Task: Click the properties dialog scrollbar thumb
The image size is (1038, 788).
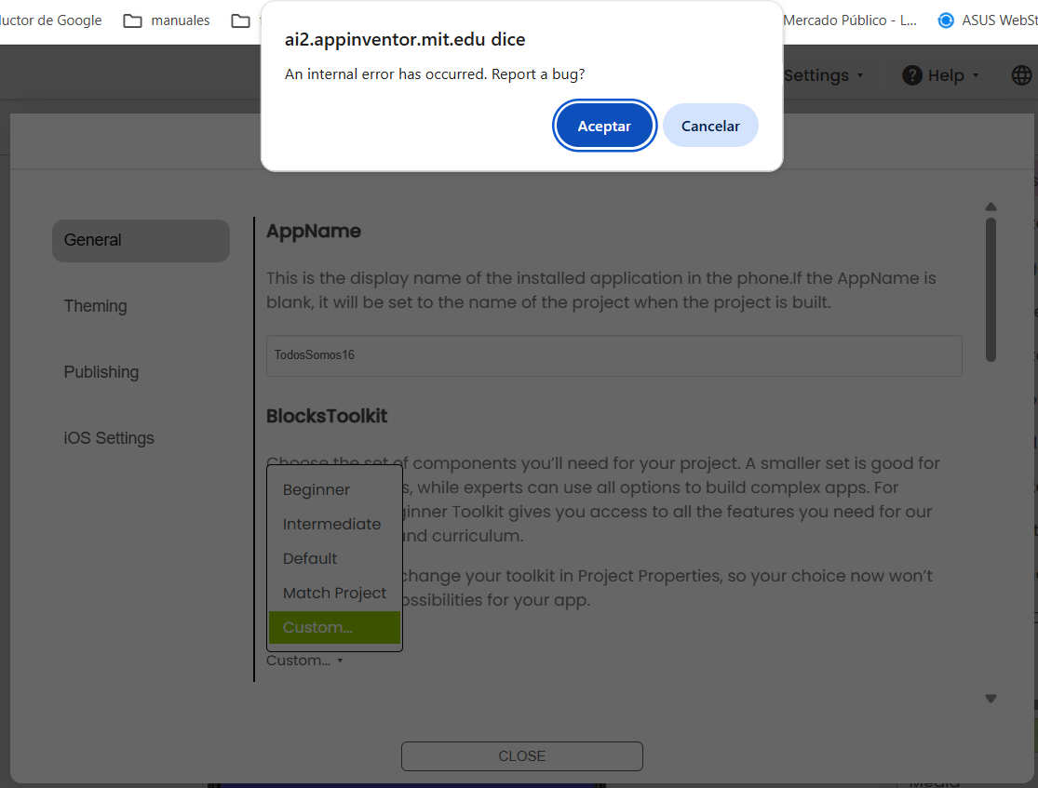Action: (x=991, y=288)
